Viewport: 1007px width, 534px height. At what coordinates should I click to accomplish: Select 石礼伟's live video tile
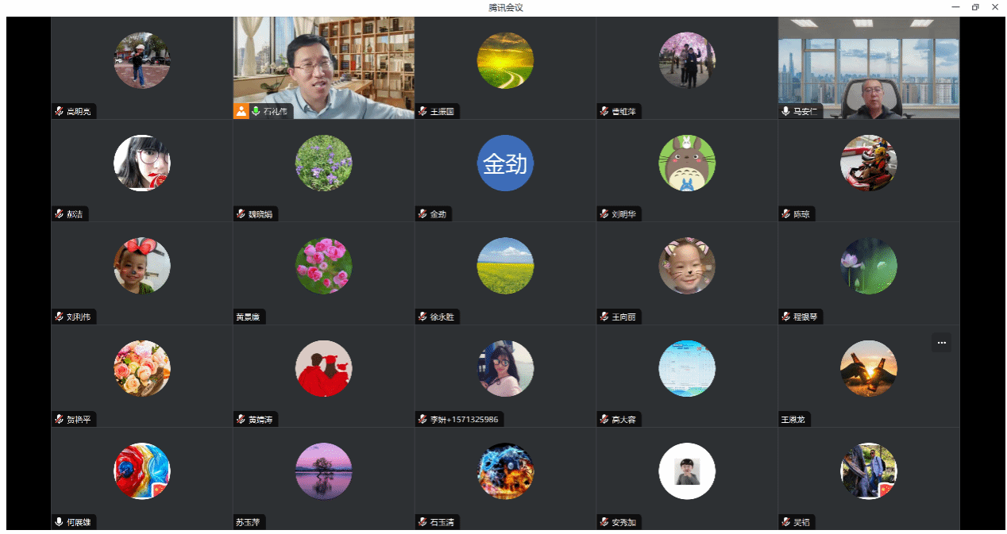coord(323,68)
